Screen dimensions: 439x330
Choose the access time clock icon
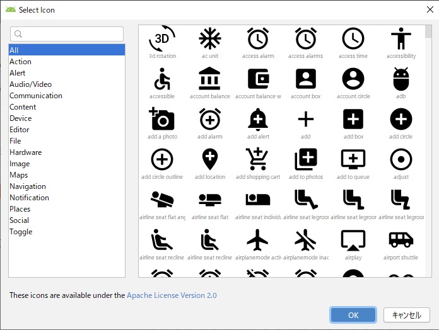(x=353, y=38)
